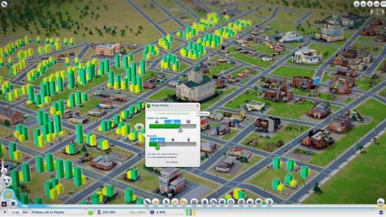The image size is (386, 217).
Task: Click the green happiness smiley in status bar
Action: [x=90, y=212]
